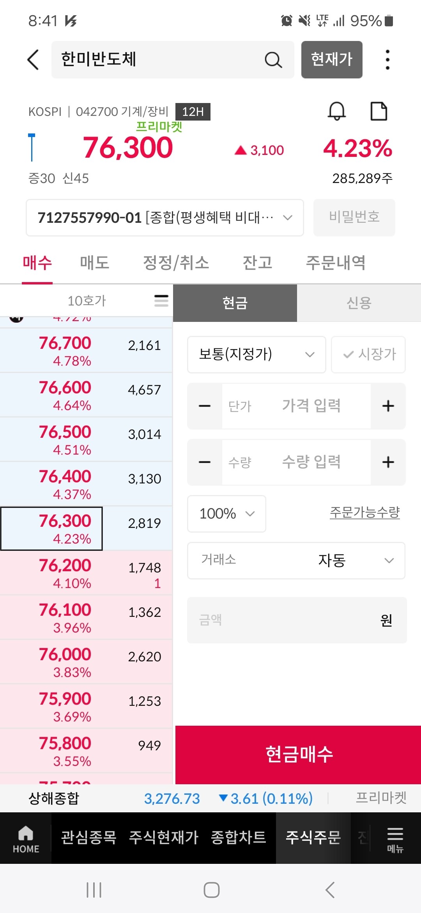This screenshot has width=421, height=913.
Task: Tap the search magnifier icon
Action: (273, 60)
